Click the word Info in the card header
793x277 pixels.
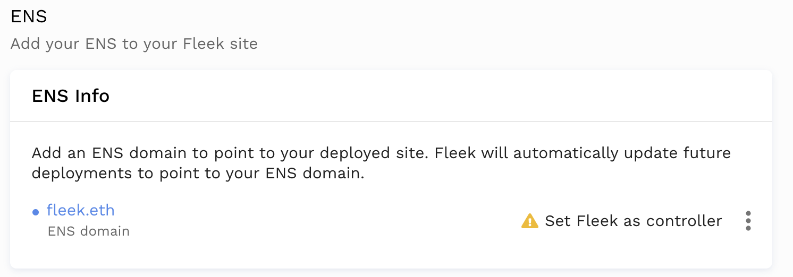coord(92,96)
